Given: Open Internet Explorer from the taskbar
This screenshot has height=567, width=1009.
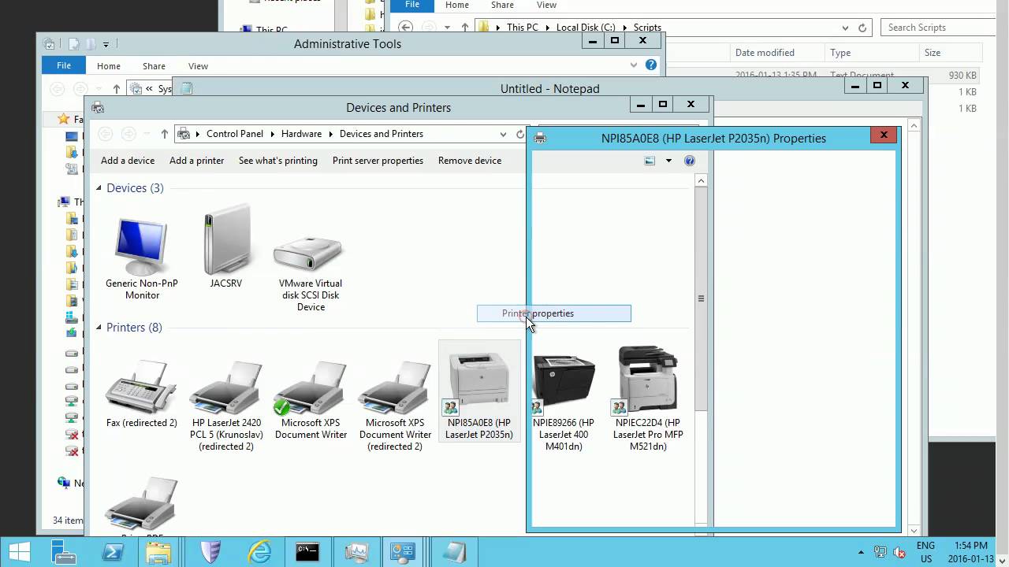Looking at the screenshot, I should tap(258, 552).
